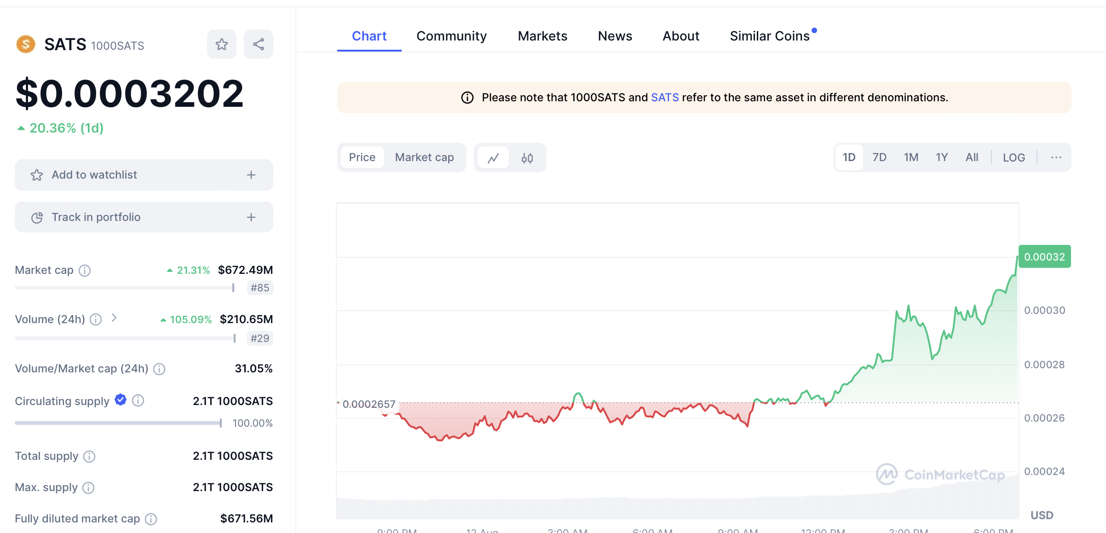Select the line chart view icon

point(493,158)
